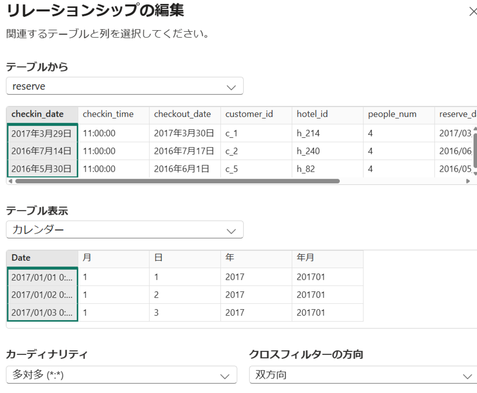Click the left scroll arrow in reserve preview

[x=10, y=181]
